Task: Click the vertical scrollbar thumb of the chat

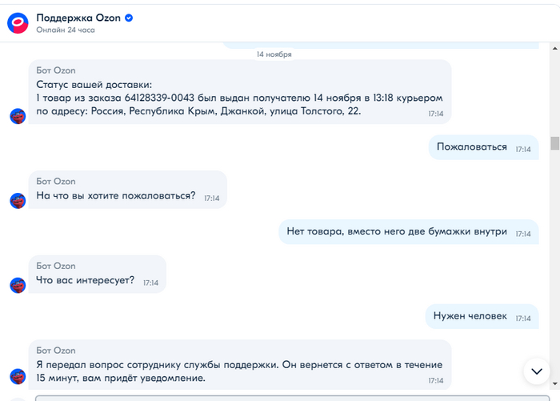Action: [554, 143]
